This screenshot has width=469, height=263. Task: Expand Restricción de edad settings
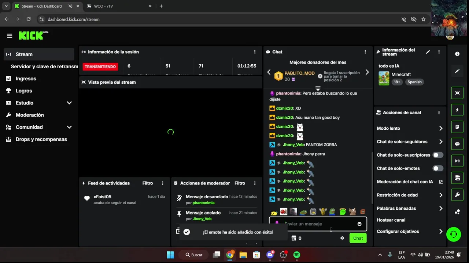pos(441,195)
